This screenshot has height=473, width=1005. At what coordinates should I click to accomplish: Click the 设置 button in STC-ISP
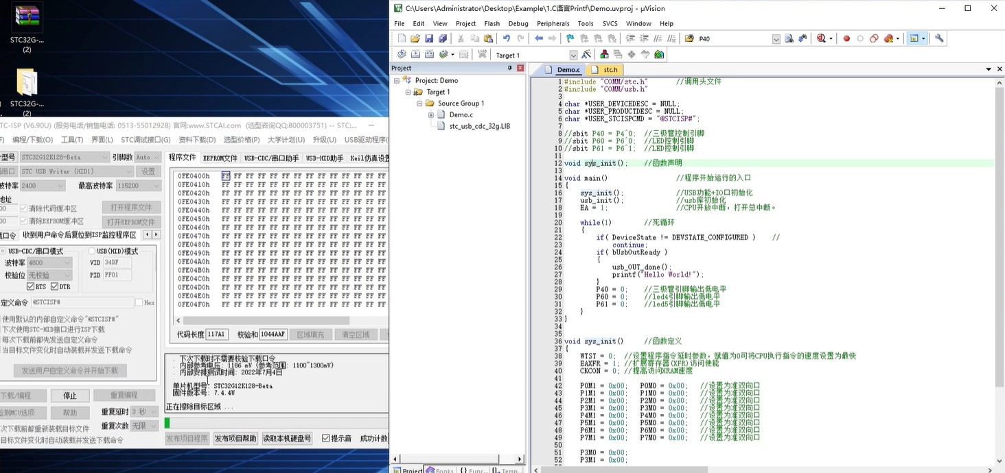(148, 171)
